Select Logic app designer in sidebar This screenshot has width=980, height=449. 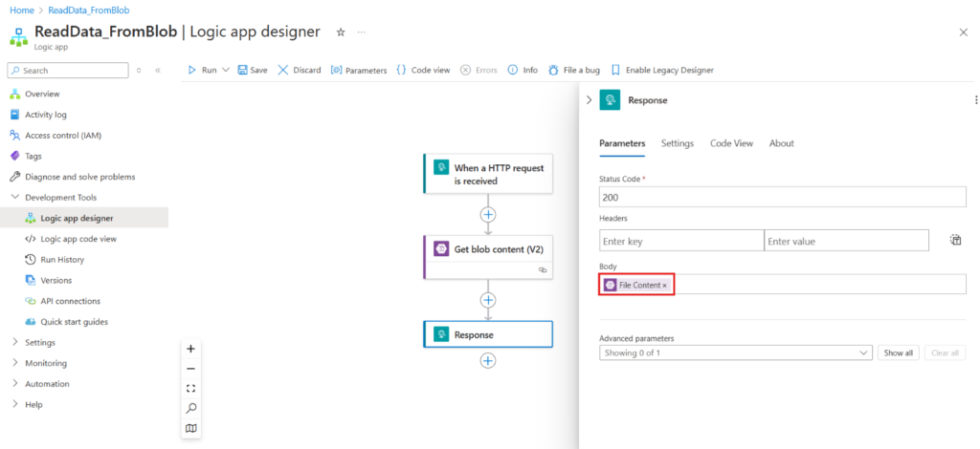pos(77,218)
